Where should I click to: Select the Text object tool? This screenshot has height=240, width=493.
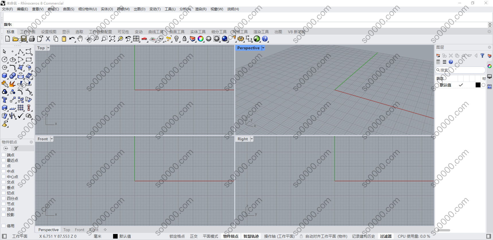[x=5, y=100]
